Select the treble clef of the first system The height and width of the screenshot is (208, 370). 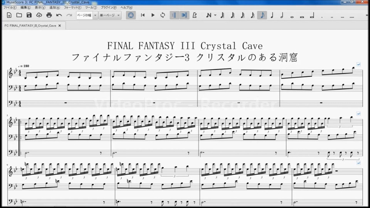11,74
